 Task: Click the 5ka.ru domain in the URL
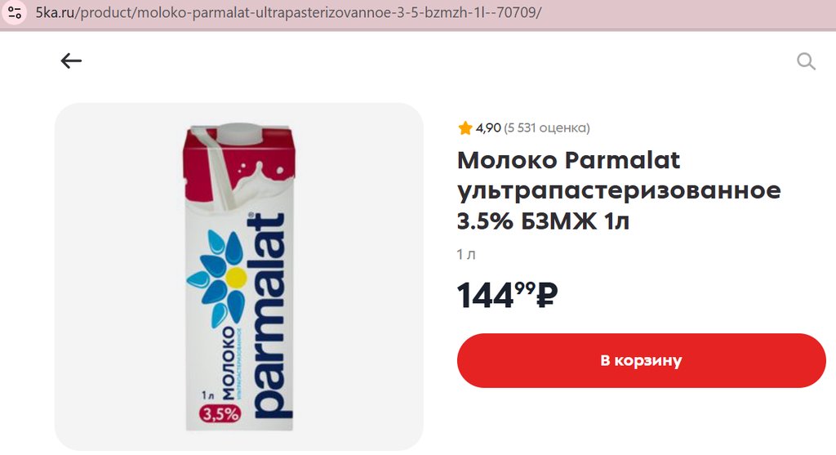(x=56, y=12)
